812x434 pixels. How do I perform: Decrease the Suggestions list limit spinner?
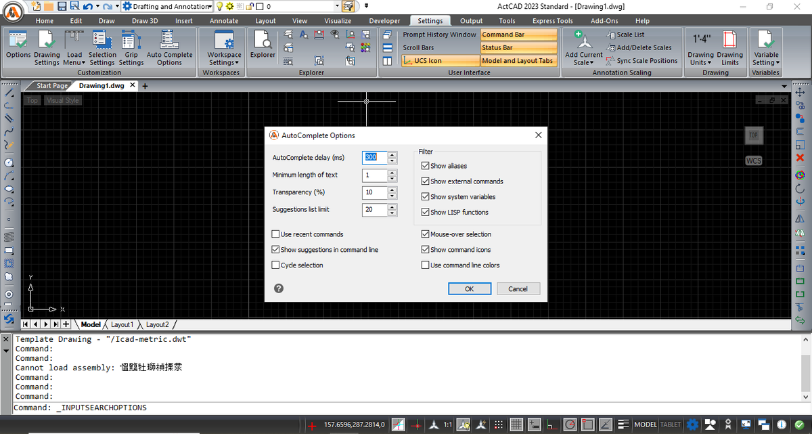point(392,213)
